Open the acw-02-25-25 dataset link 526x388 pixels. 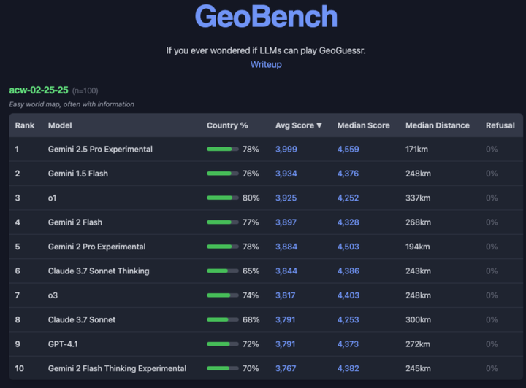click(x=39, y=90)
